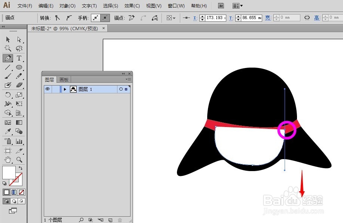Image resolution: width=343 pixels, height=223 pixels.
Task: Convert selected anchor points to corner
Action: point(58,18)
